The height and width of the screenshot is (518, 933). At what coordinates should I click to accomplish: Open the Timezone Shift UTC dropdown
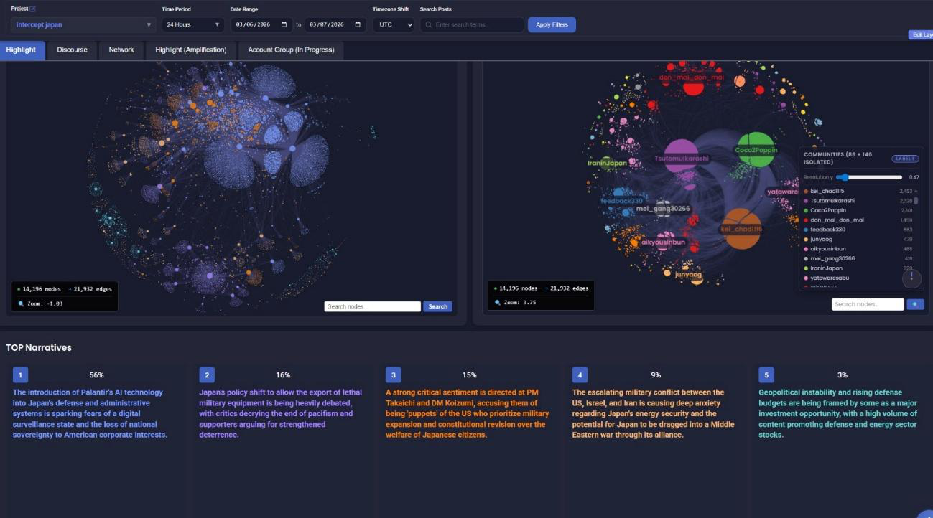point(393,24)
